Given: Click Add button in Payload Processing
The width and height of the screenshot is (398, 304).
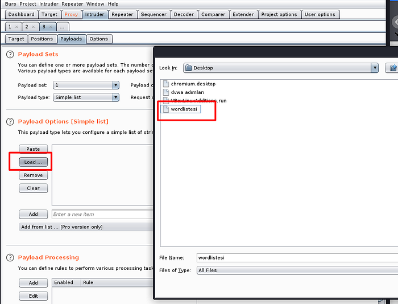Looking at the screenshot, I should [33, 283].
